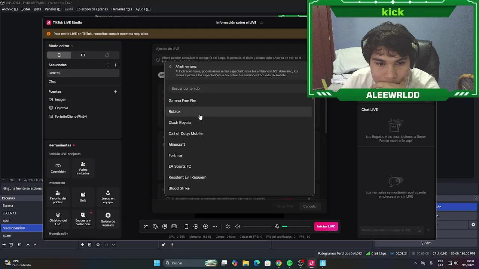Move OBS source up with arrow

[x=106, y=245]
